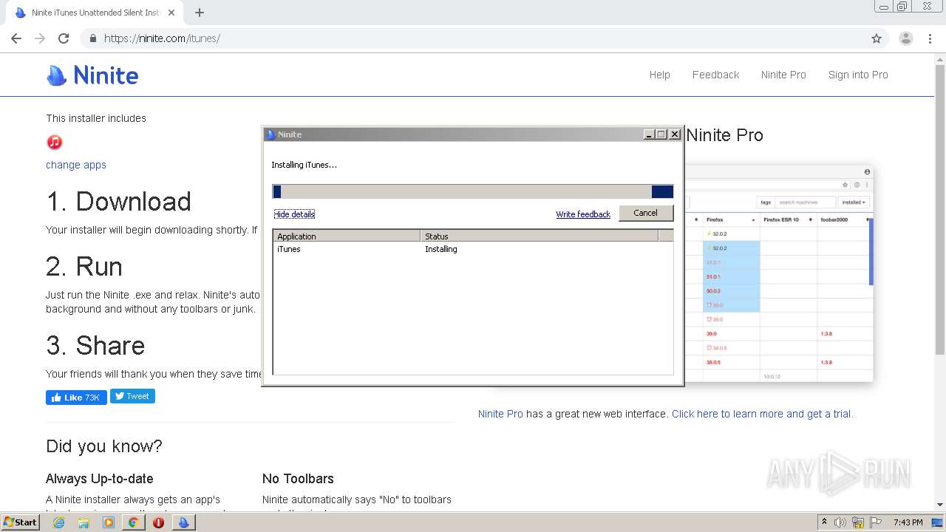Open Windows Media Player taskbar icon
Screen dimensions: 946x532
click(x=109, y=522)
